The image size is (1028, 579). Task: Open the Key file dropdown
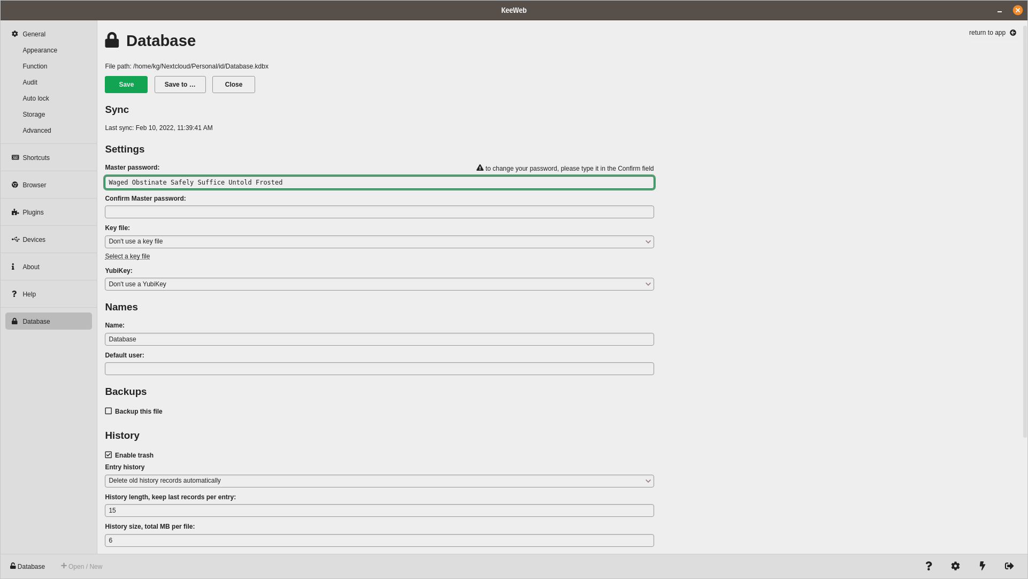[379, 242]
